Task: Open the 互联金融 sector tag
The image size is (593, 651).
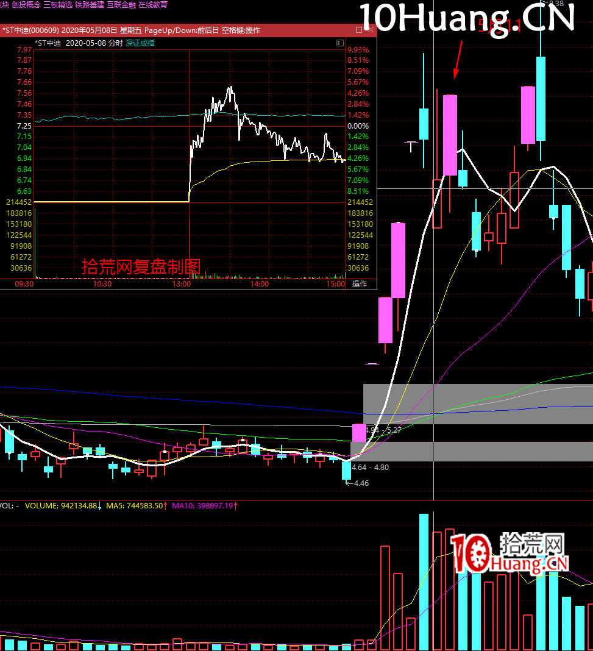Action: [x=121, y=4]
